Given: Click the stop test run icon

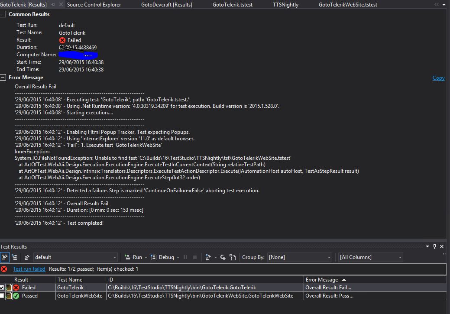Looking at the screenshot, I should tap(195, 257).
